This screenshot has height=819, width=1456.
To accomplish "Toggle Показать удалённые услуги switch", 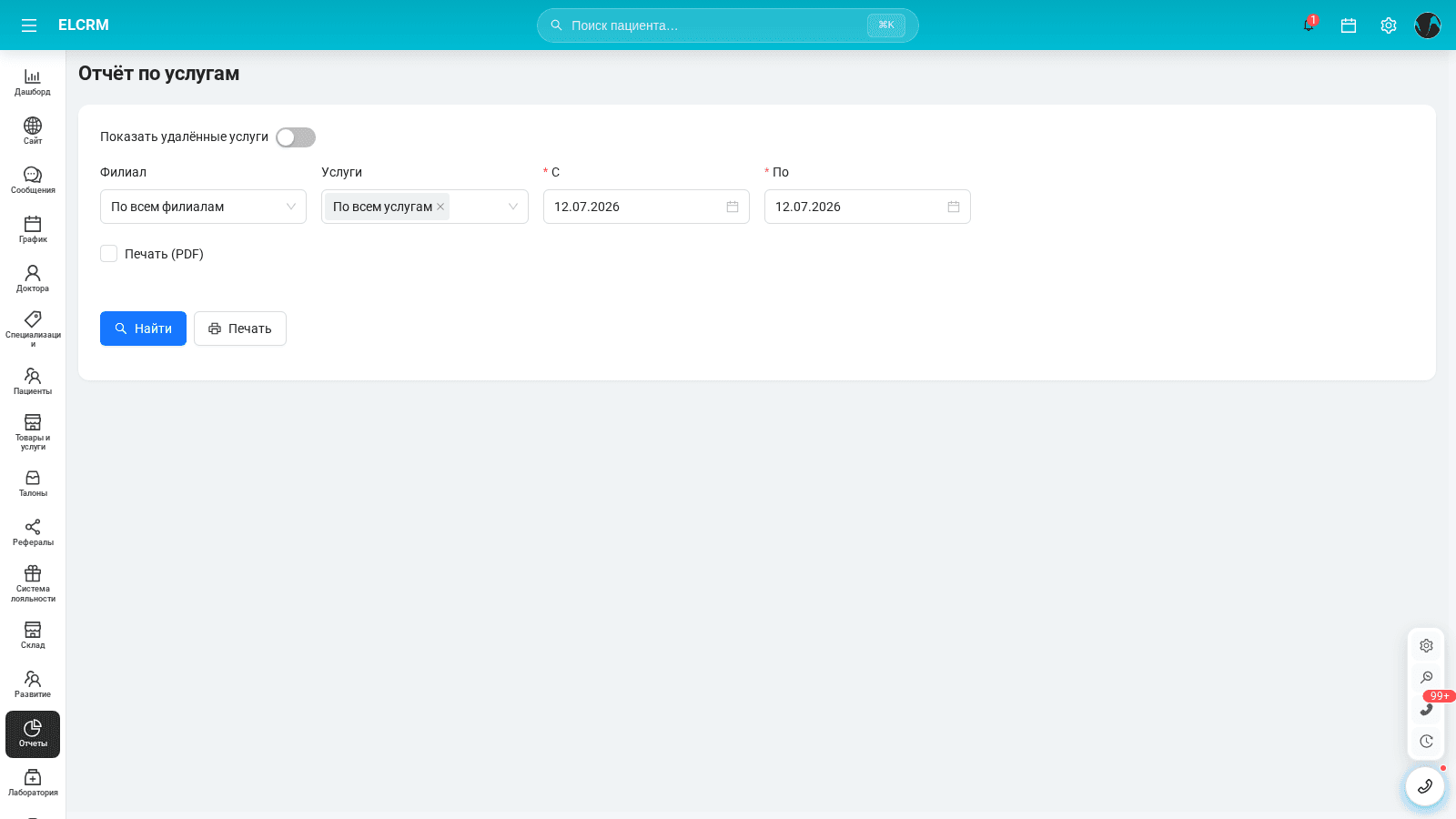I will point(296,137).
